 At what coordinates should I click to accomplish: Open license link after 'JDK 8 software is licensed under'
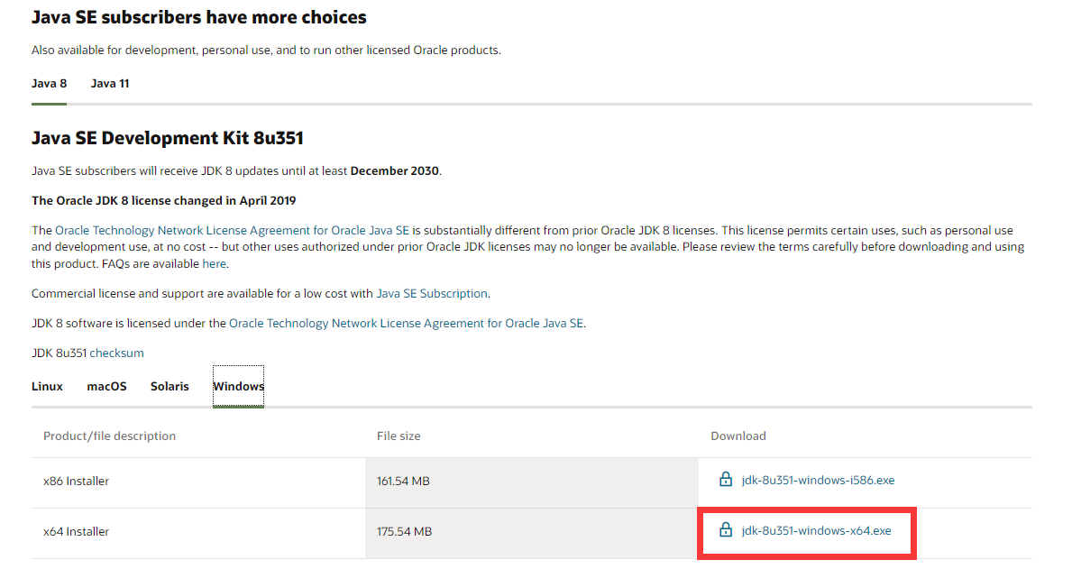coord(407,324)
